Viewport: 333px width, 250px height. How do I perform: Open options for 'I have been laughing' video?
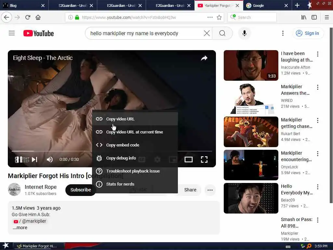pos(318,54)
